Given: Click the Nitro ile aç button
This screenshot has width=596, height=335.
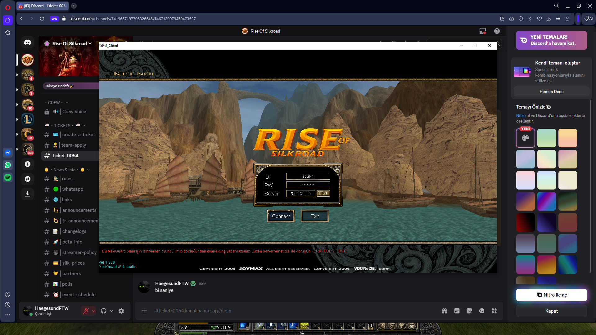Looking at the screenshot, I should 552,295.
